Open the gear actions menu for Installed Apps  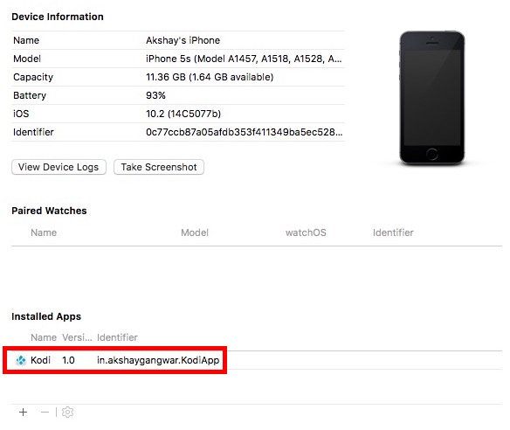67,413
